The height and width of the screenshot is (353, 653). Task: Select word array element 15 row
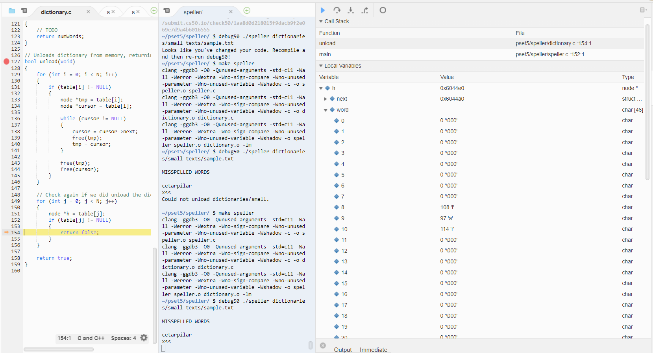tap(481, 283)
